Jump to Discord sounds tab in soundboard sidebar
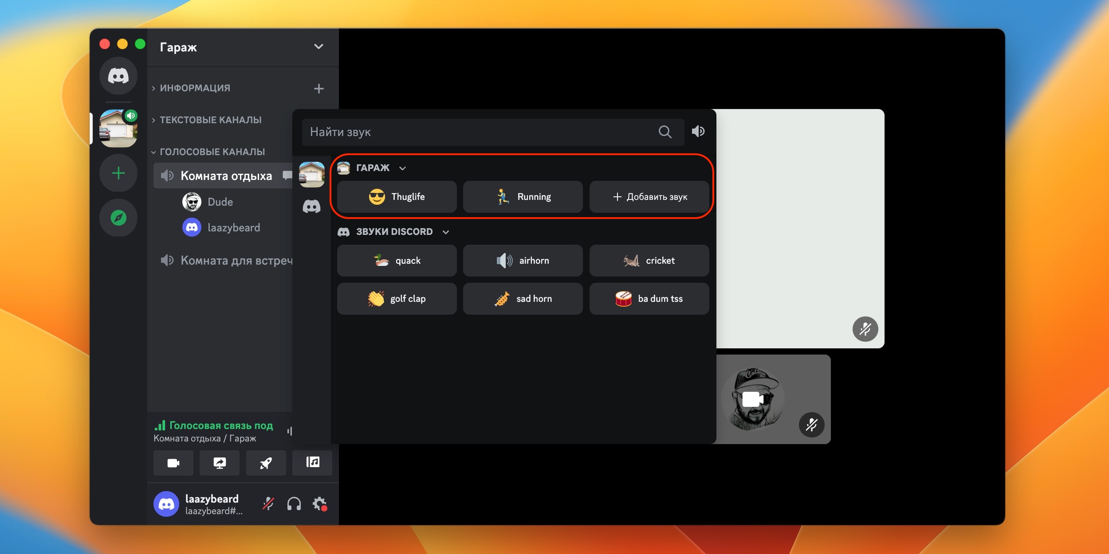Image resolution: width=1109 pixels, height=554 pixels. (x=311, y=207)
